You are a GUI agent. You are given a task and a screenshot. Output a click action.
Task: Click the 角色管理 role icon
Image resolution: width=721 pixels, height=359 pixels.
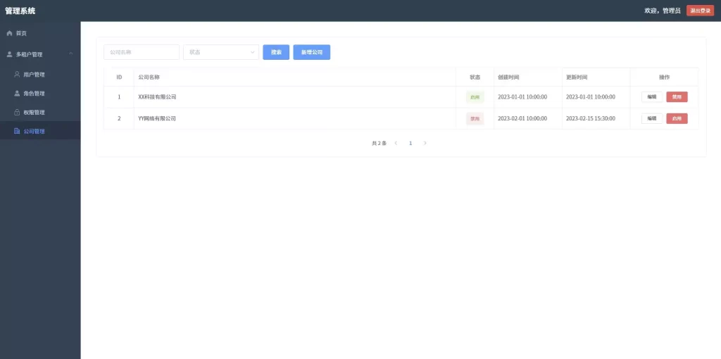17,93
